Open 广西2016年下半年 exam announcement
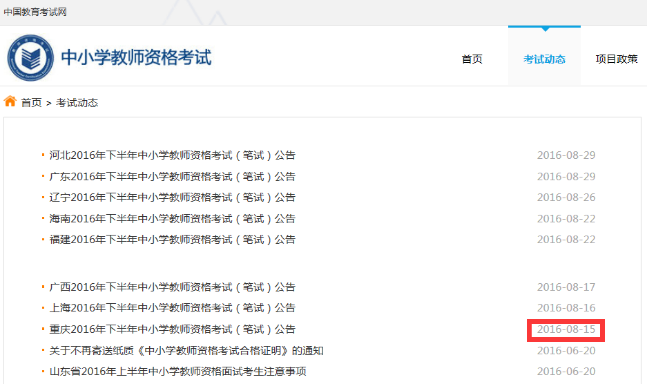 (172, 287)
